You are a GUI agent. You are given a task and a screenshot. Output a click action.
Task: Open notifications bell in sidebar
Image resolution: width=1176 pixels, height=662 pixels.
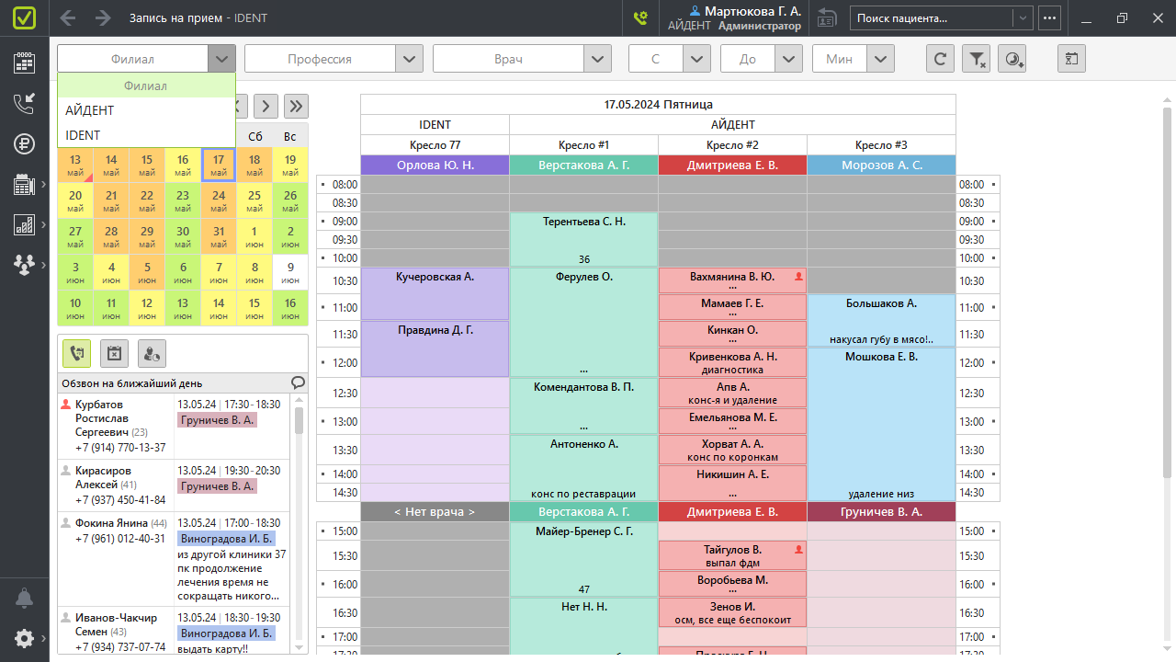pyautogui.click(x=24, y=598)
